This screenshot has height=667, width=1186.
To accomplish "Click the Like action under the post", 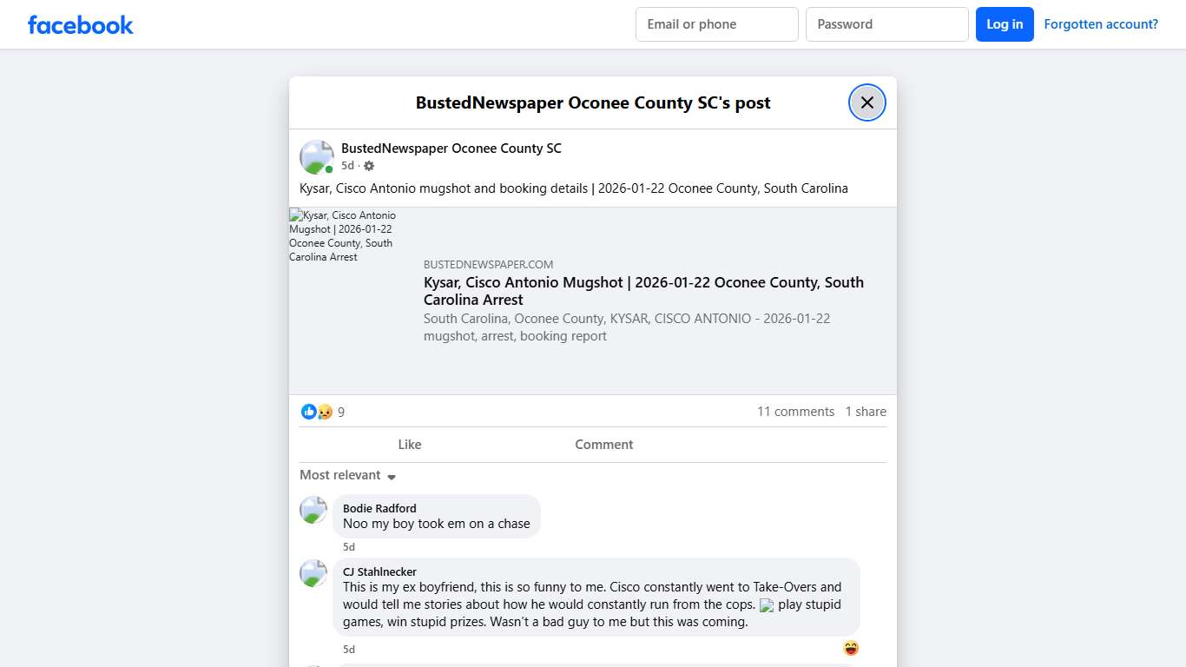I will click(410, 444).
